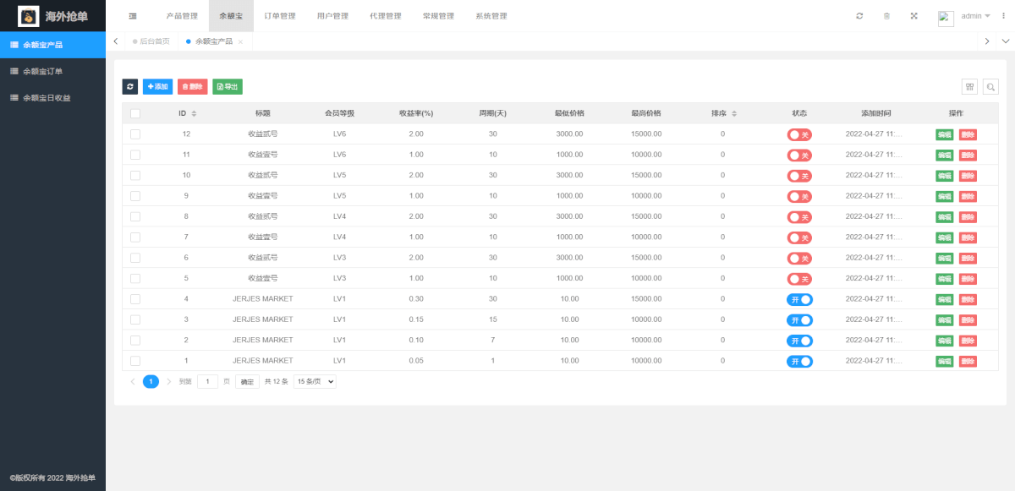Screen dimensions: 1015x491
Task: Click the current page 1 button
Action: (151, 381)
